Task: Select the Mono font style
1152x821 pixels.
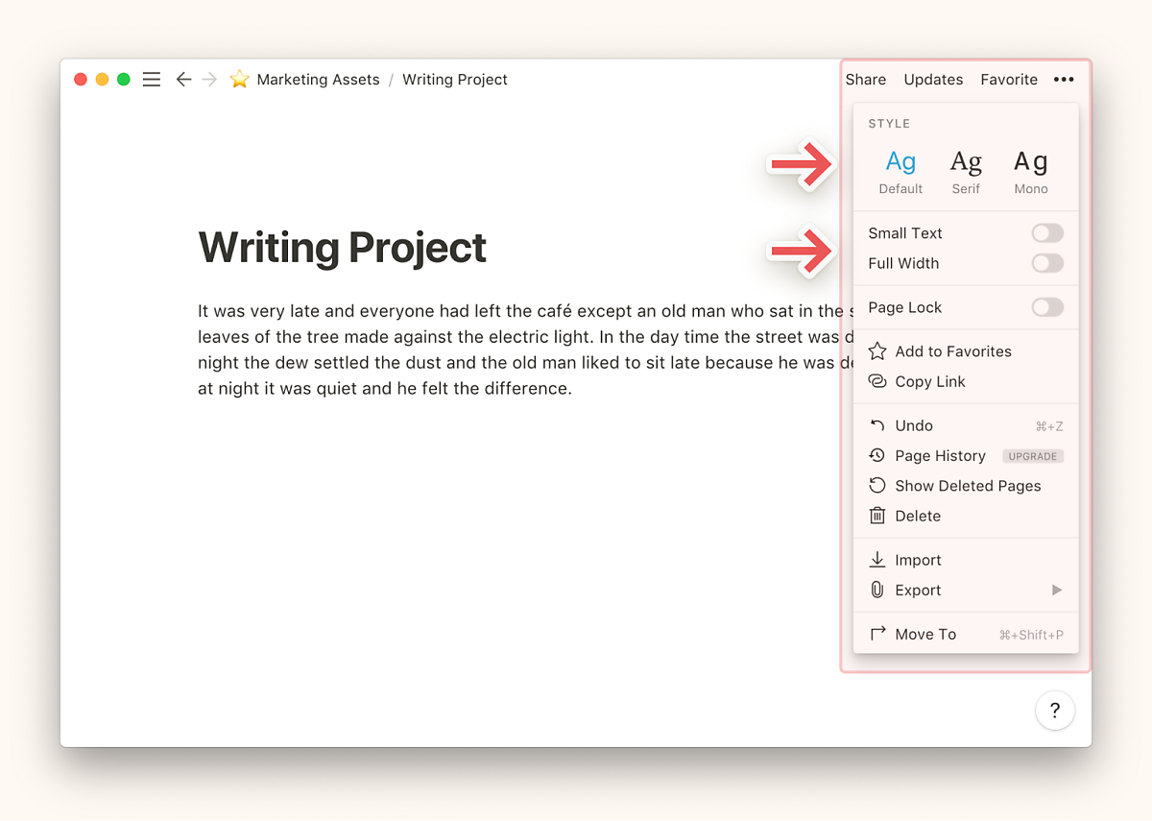Action: point(1031,172)
